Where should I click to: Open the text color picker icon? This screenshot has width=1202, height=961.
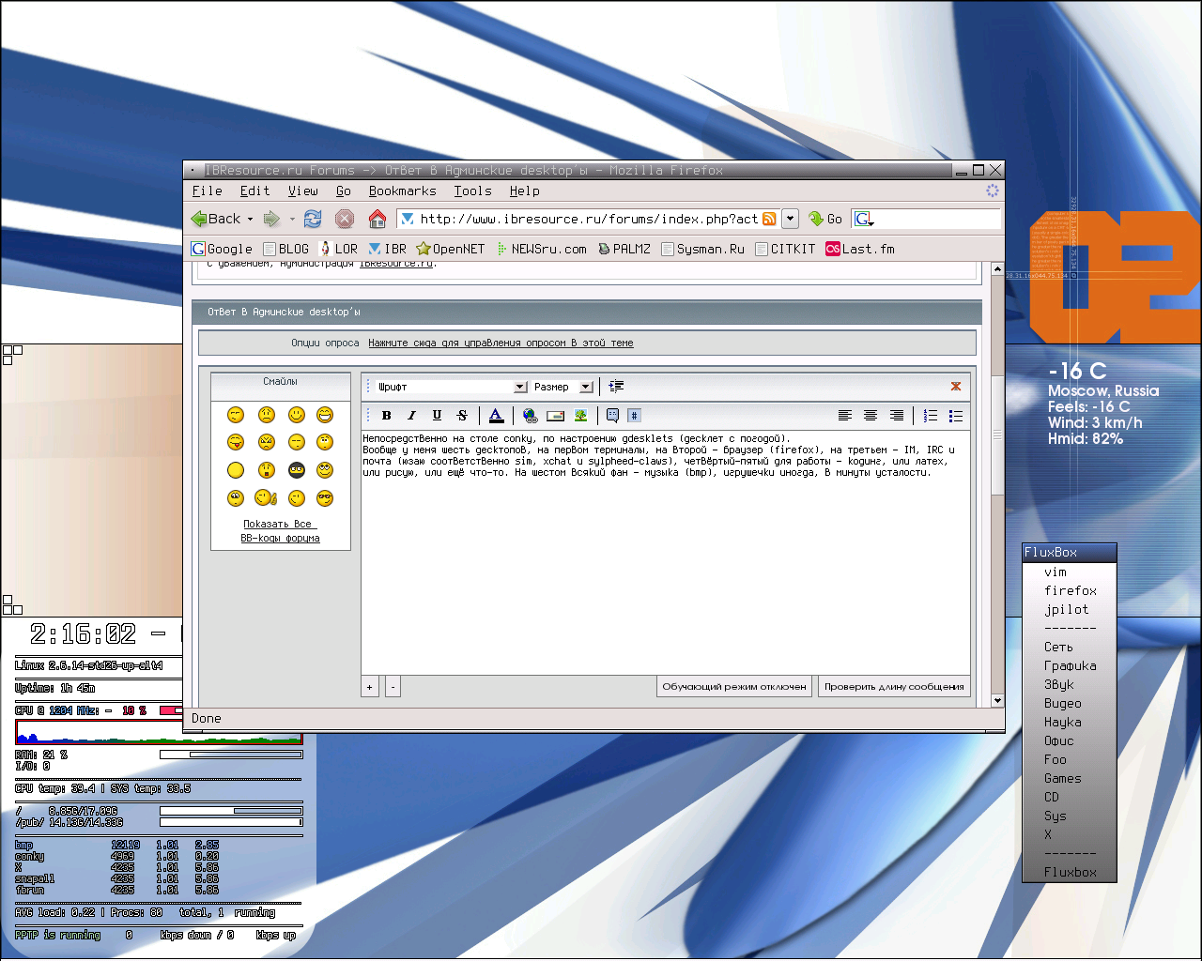pyautogui.click(x=497, y=416)
